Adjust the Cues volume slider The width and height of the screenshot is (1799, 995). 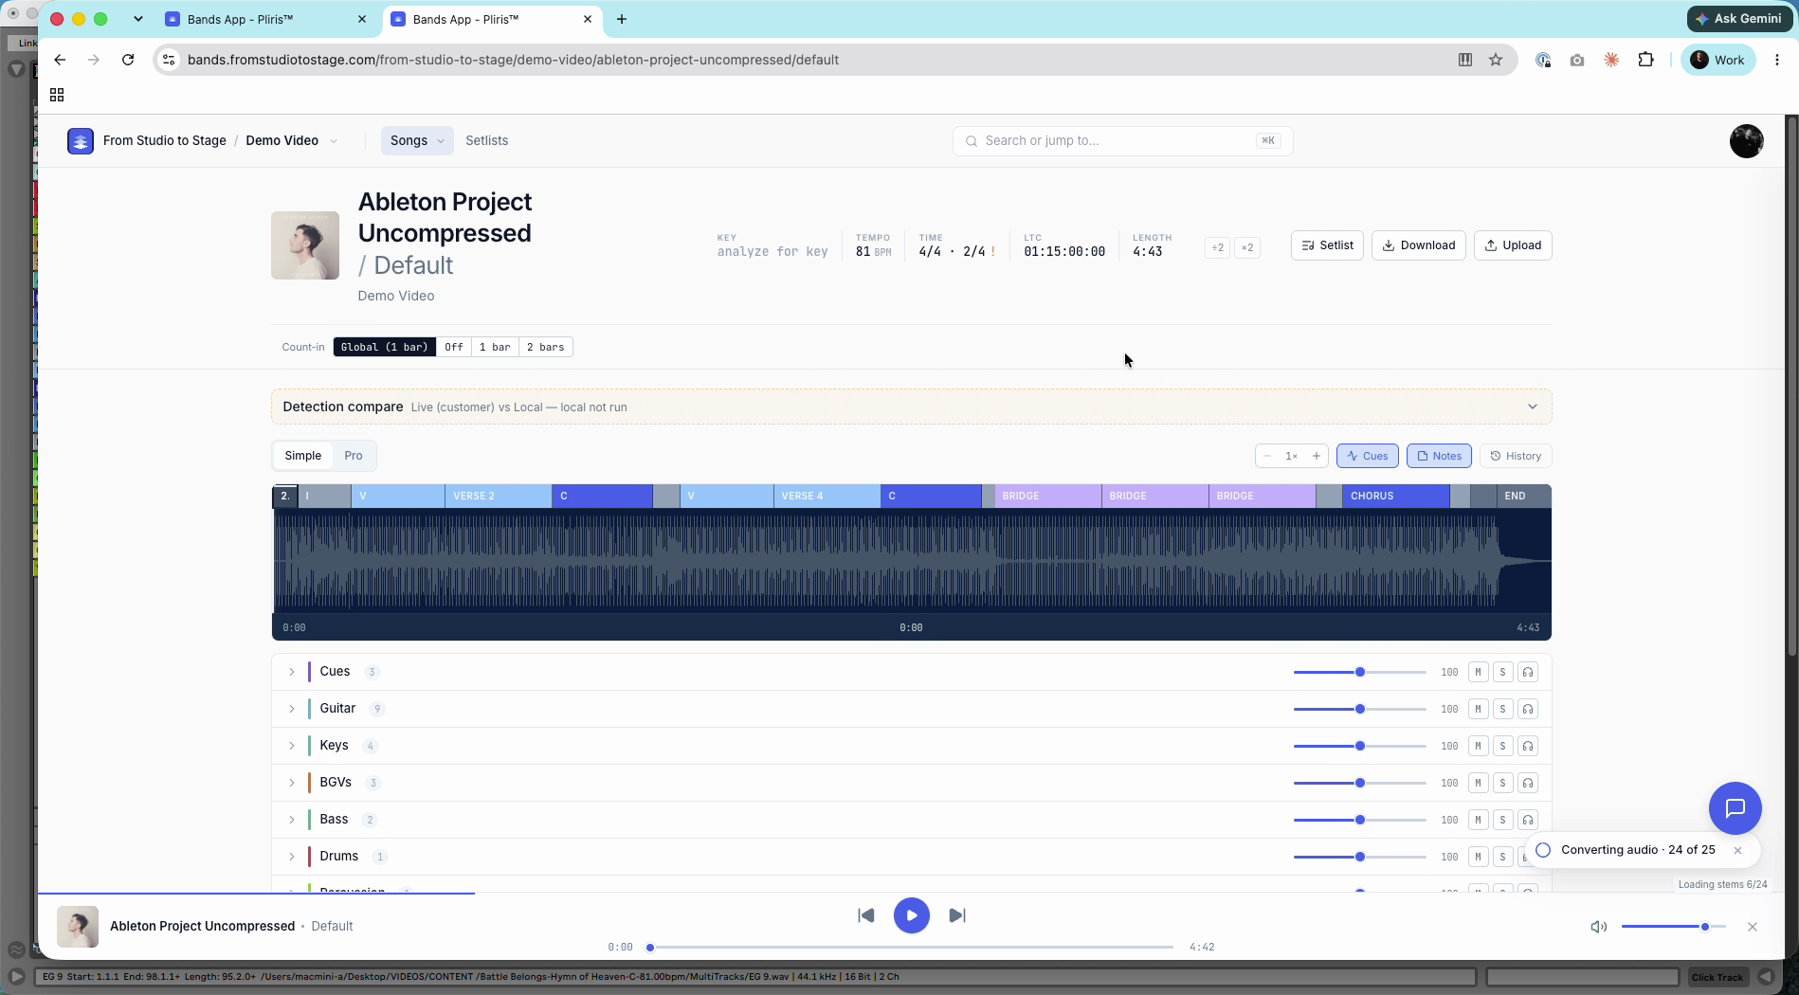[1359, 672]
